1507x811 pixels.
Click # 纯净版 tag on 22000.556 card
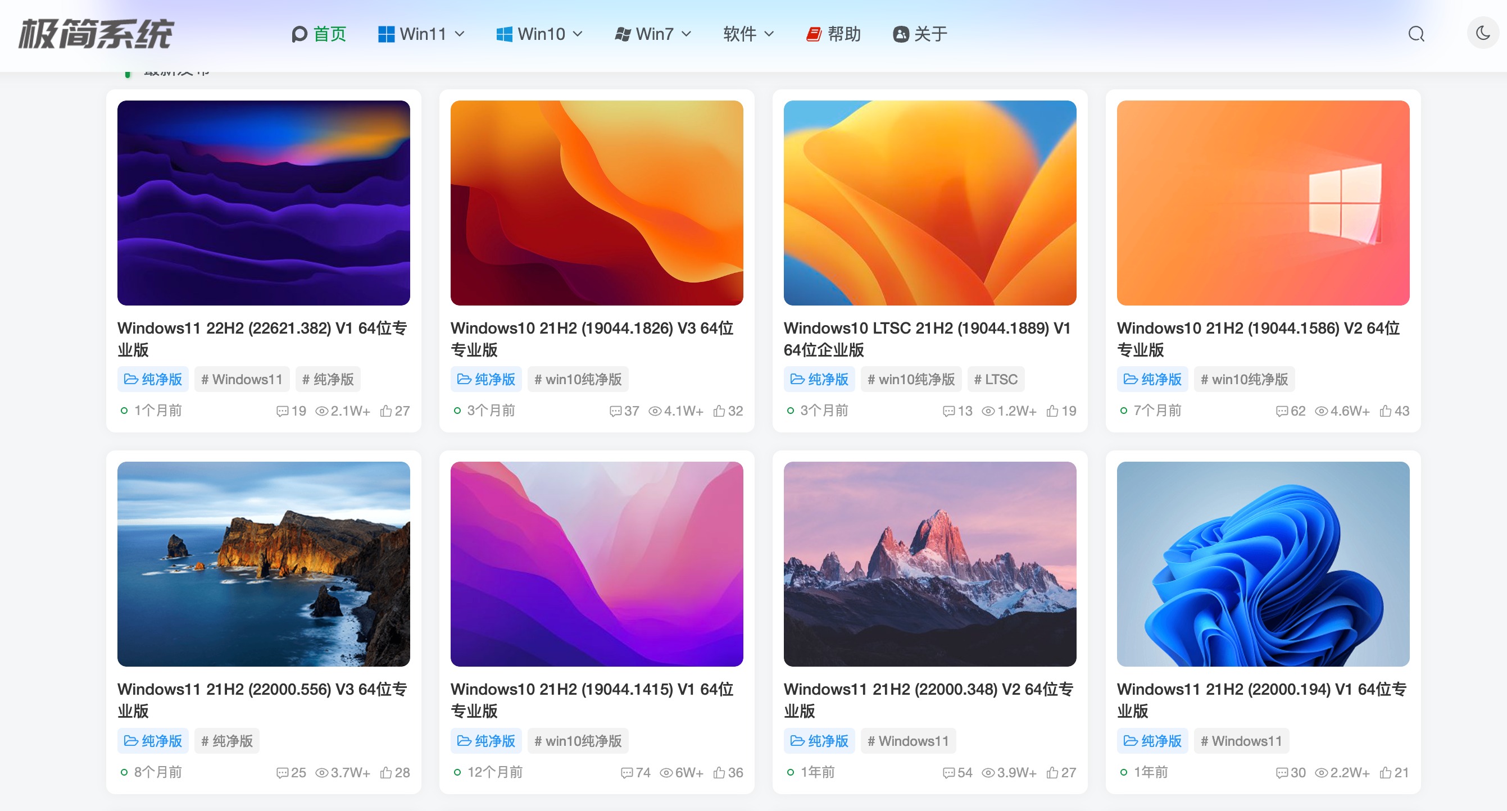(227, 741)
